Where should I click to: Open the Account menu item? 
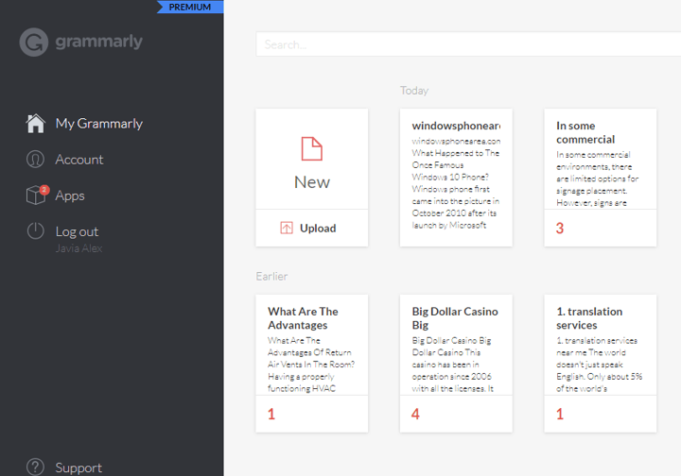[79, 160]
